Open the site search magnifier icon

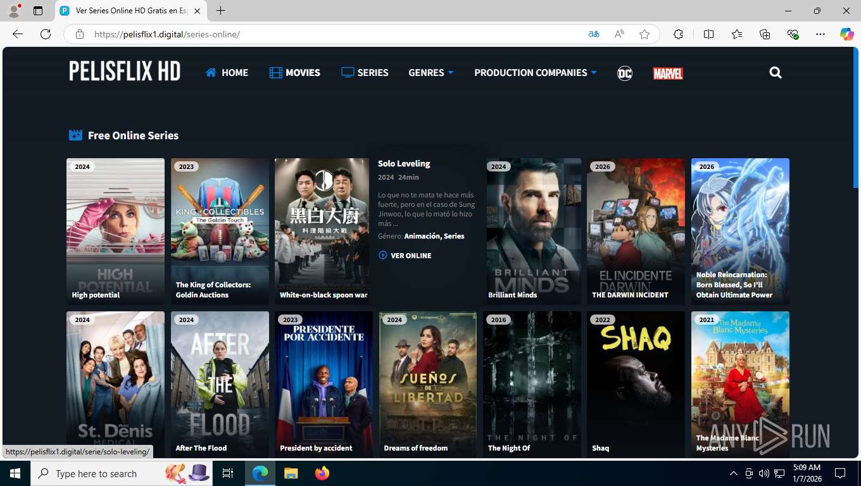pyautogui.click(x=776, y=73)
